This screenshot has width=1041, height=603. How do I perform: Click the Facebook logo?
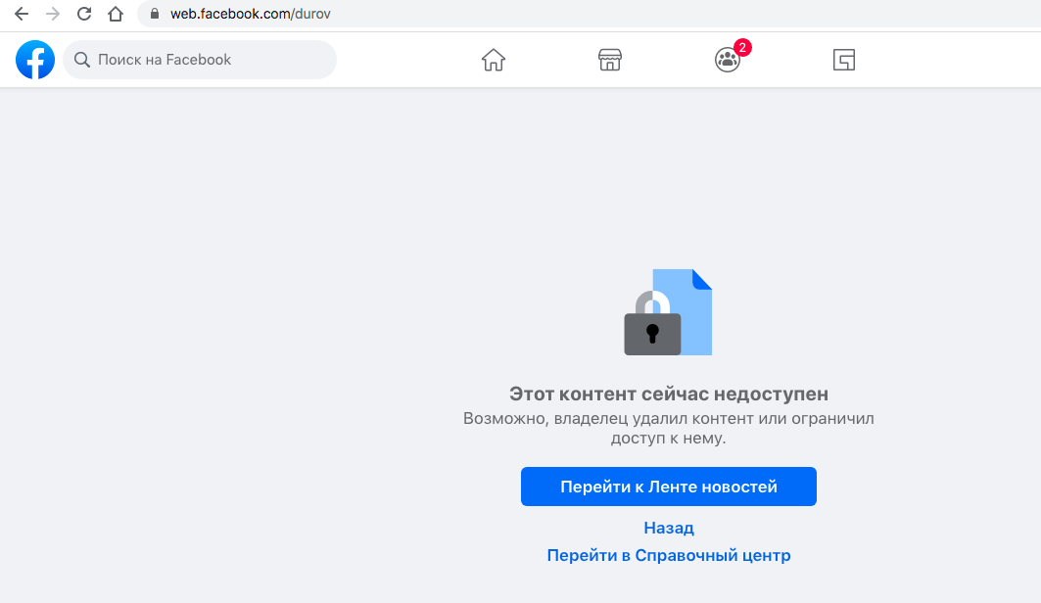tap(35, 60)
